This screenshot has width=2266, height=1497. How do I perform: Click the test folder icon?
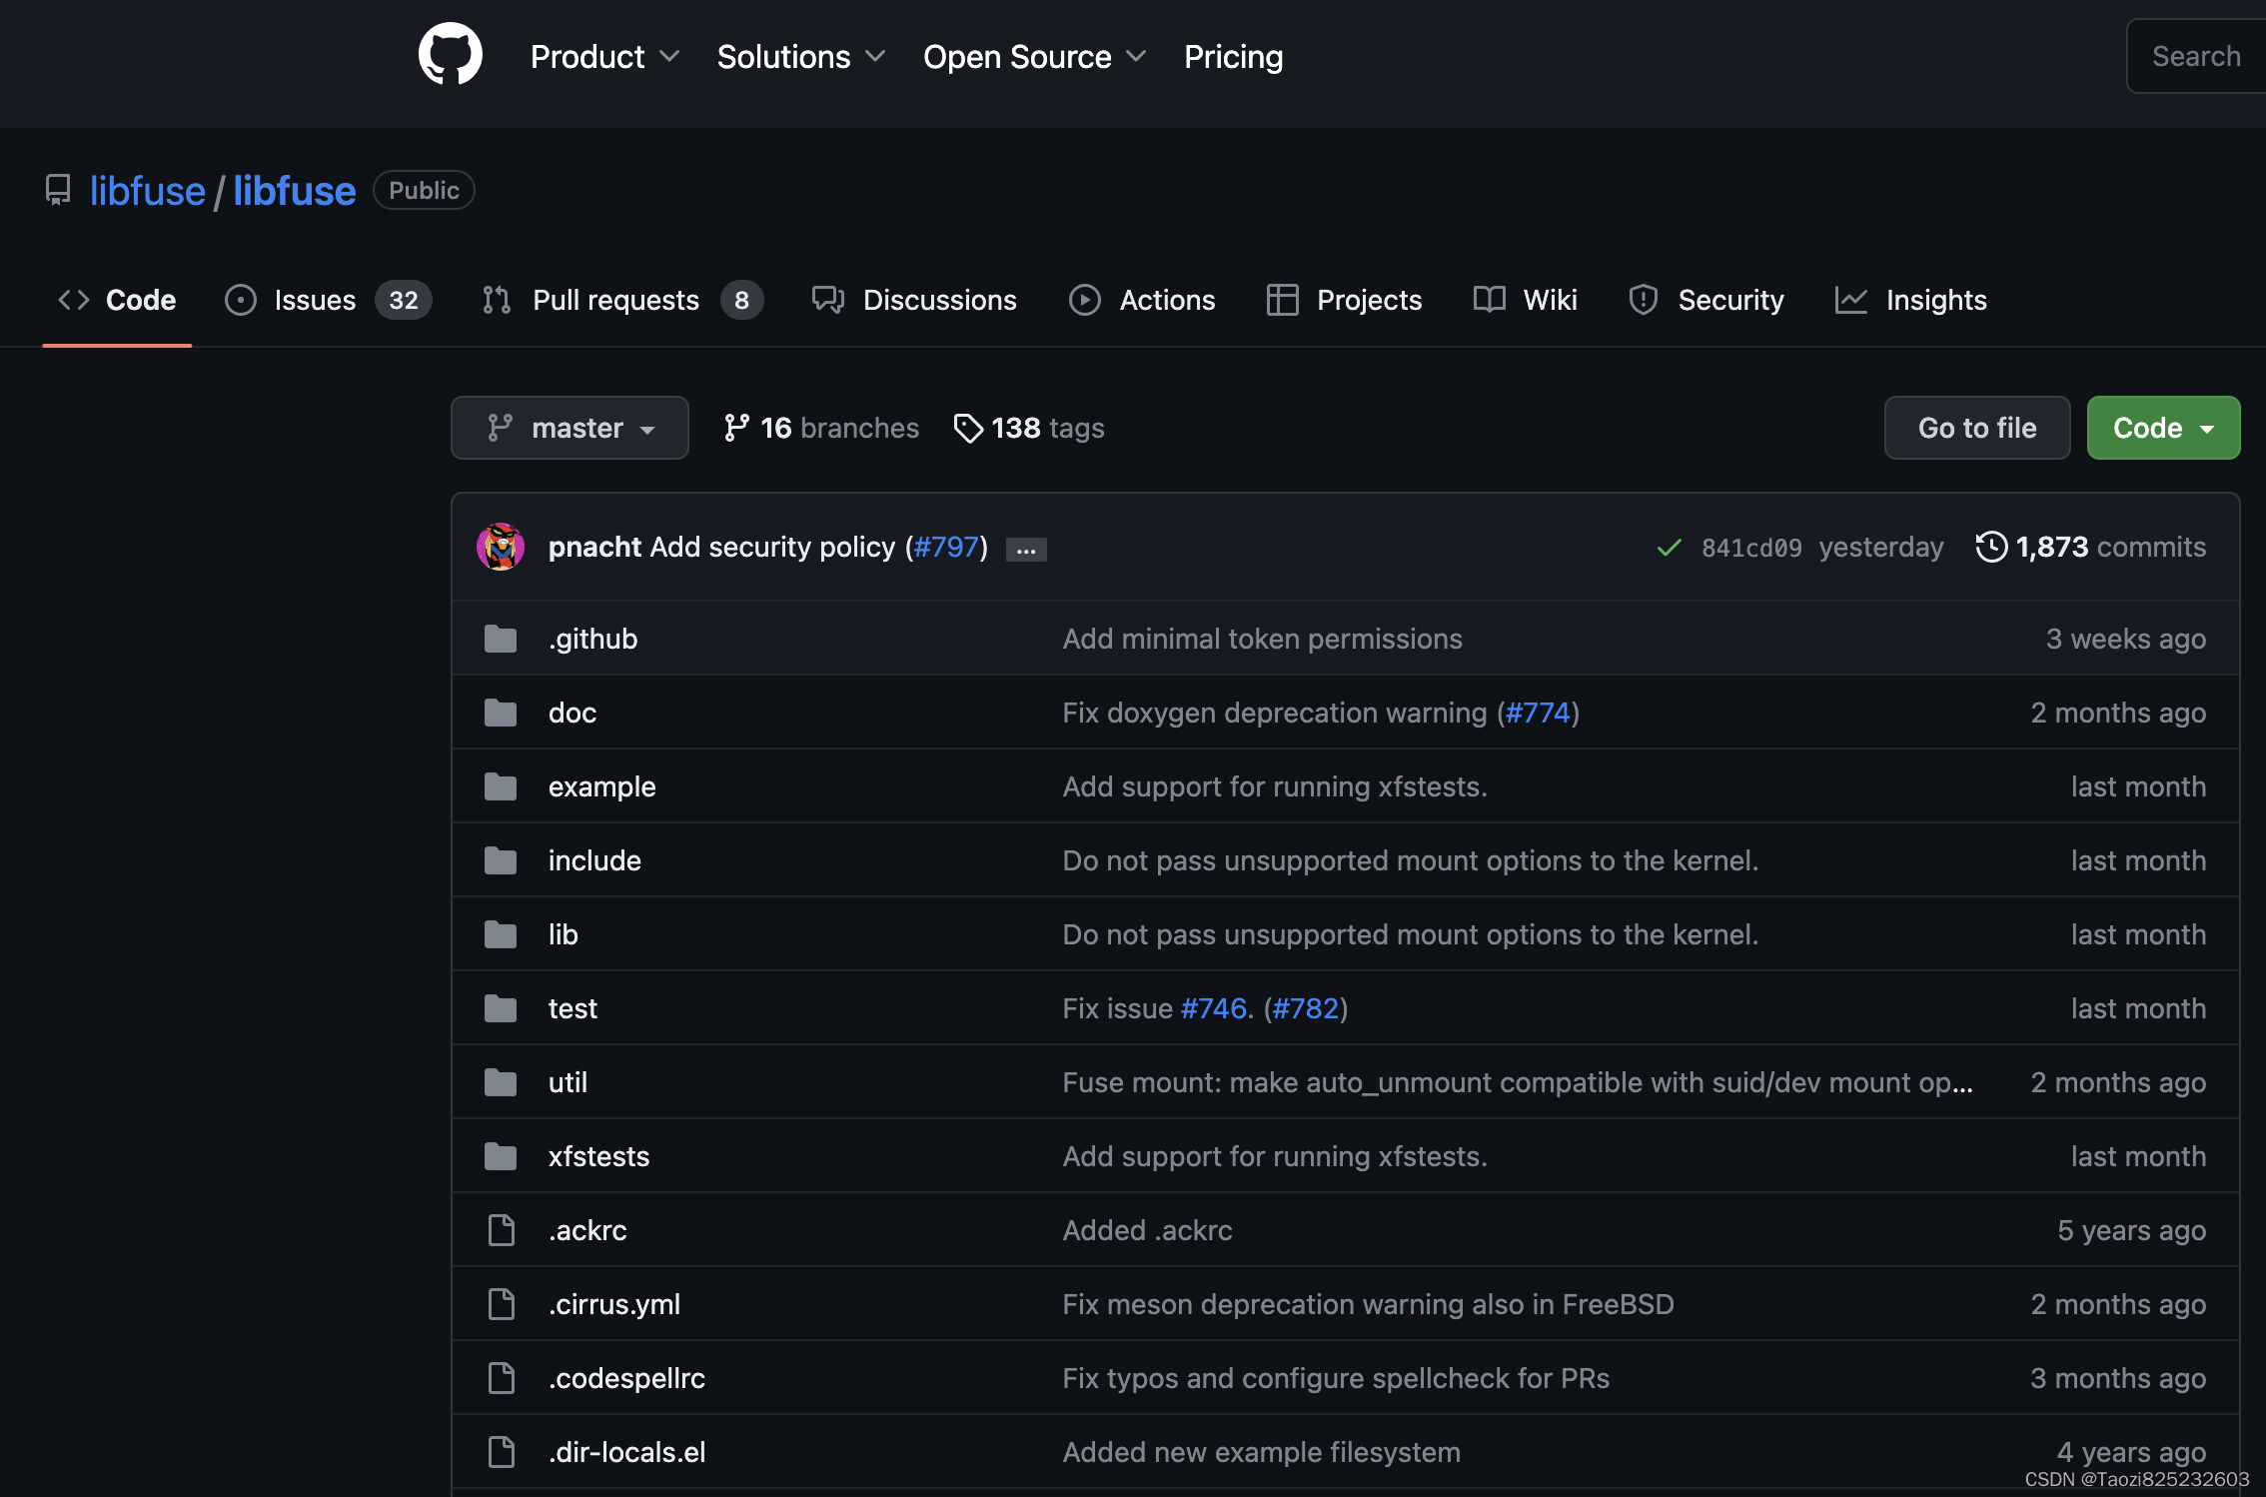tap(501, 1008)
